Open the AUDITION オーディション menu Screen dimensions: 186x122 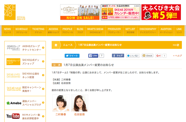tap(166, 31)
